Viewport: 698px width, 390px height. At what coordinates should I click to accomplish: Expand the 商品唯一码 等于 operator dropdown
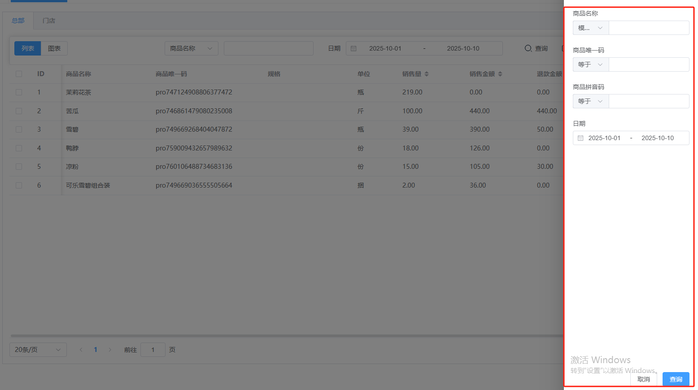click(x=590, y=64)
